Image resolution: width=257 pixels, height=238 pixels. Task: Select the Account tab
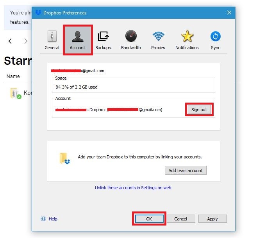(x=77, y=40)
